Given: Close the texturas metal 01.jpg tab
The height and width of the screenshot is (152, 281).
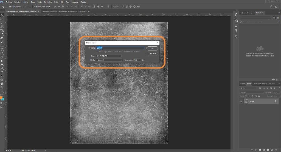Looking at the screenshot, I should (x=39, y=11).
